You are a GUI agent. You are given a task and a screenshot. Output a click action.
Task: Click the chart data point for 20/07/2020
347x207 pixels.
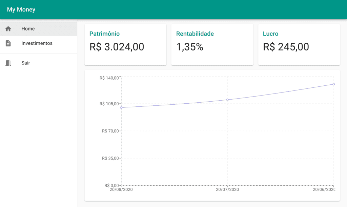227,100
